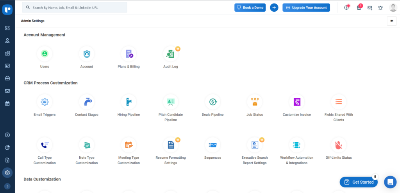Open Pitch Candidate Pipeline icon
The width and height of the screenshot is (400, 193).
click(x=171, y=102)
